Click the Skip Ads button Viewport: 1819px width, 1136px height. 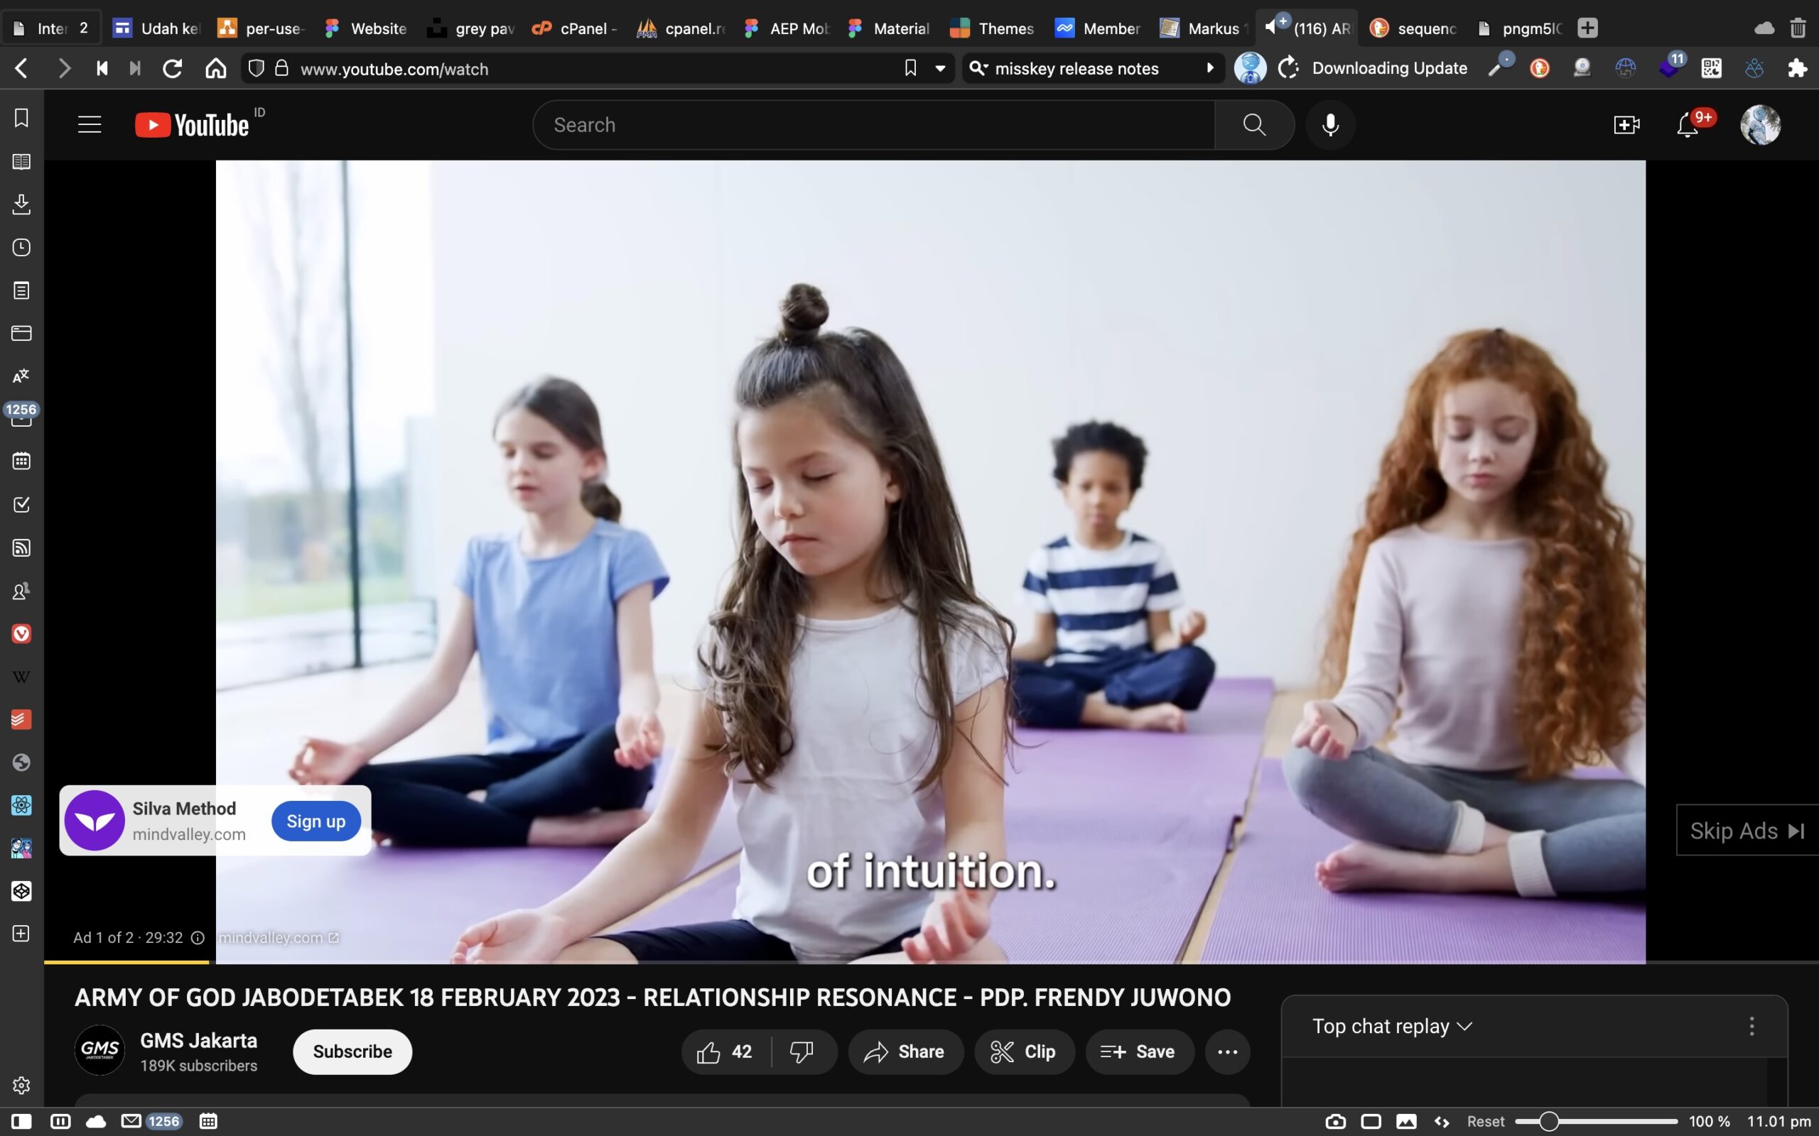(1746, 830)
